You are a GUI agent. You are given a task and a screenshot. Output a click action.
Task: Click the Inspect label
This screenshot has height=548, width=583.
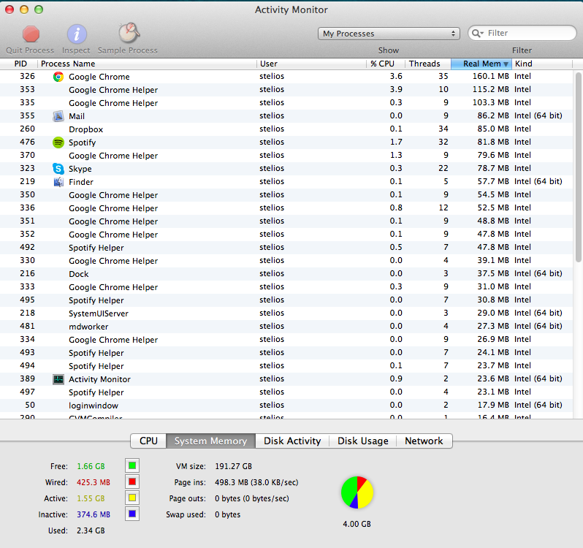(76, 50)
